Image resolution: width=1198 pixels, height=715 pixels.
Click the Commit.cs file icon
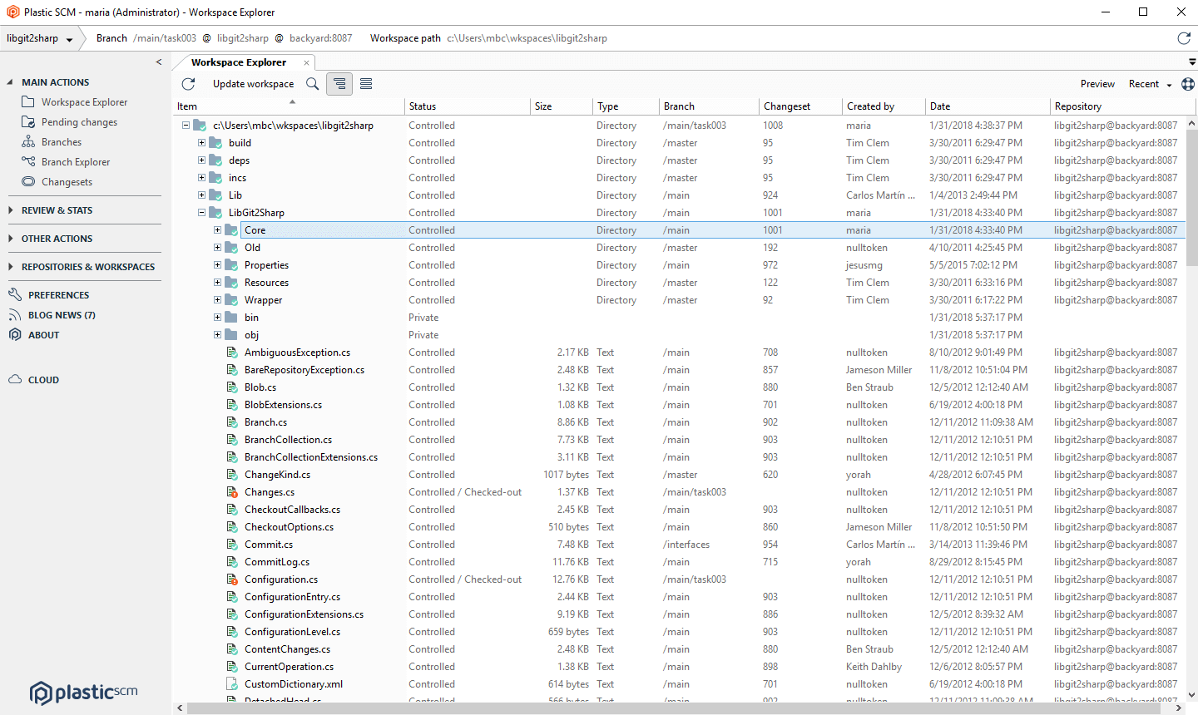[233, 545]
